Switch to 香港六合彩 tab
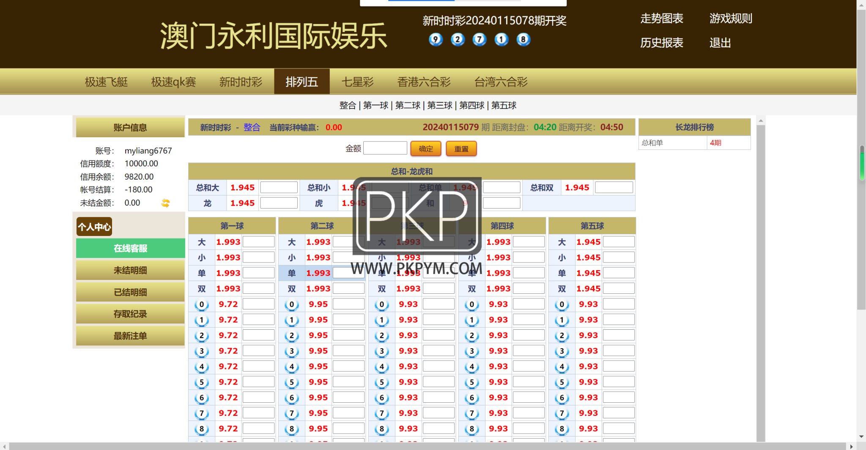Image resolution: width=866 pixels, height=450 pixels. coord(424,81)
